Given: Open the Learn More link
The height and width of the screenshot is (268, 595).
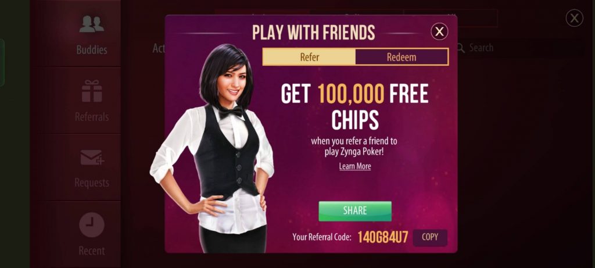Looking at the screenshot, I should [355, 166].
